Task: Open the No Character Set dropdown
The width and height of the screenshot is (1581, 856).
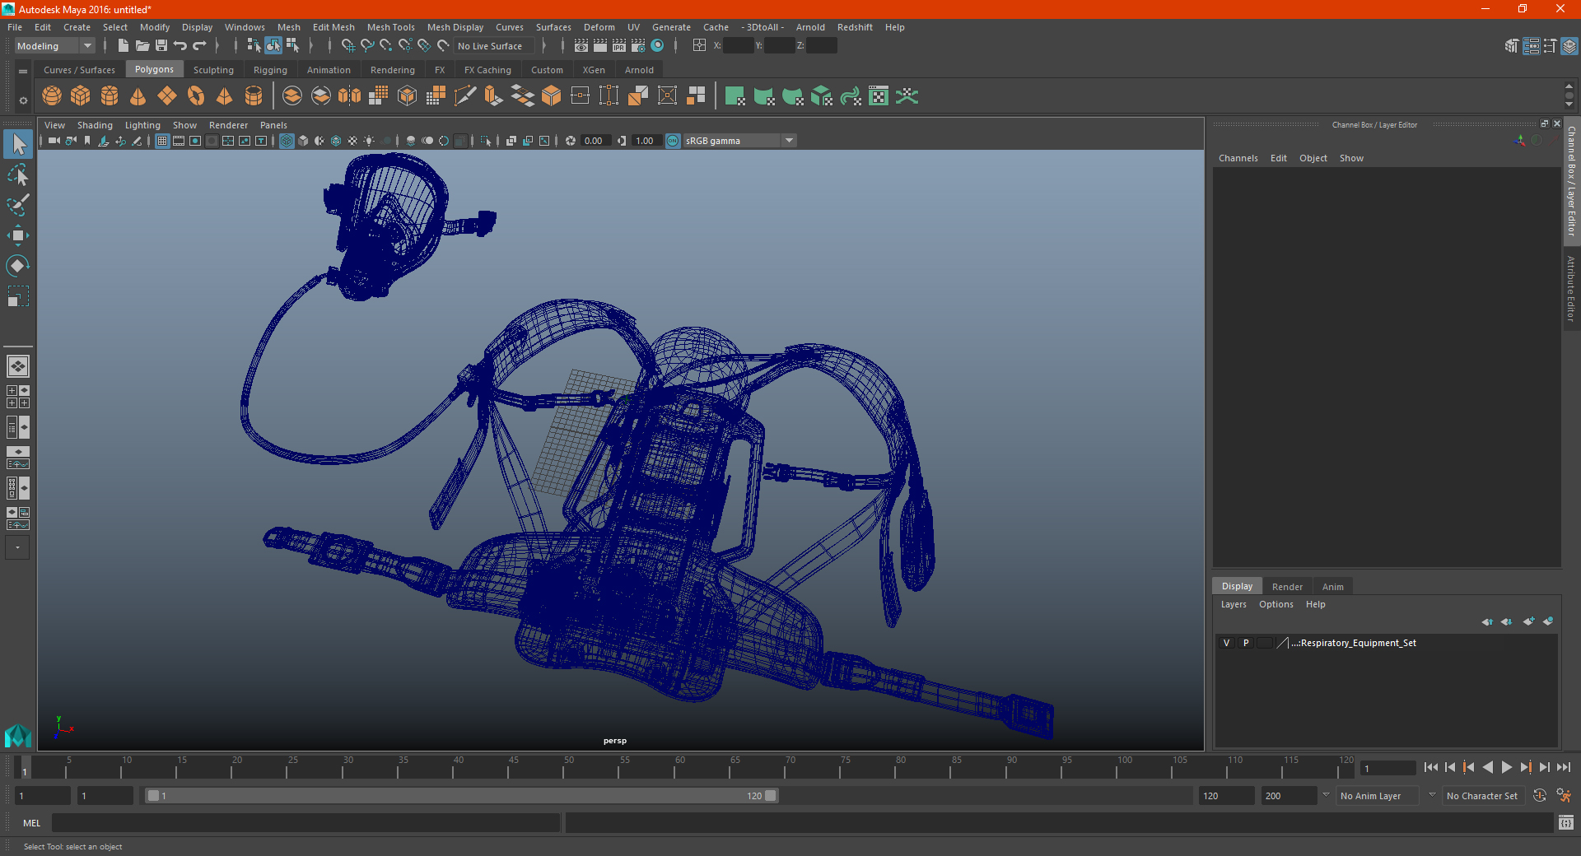Action: pos(1484,796)
